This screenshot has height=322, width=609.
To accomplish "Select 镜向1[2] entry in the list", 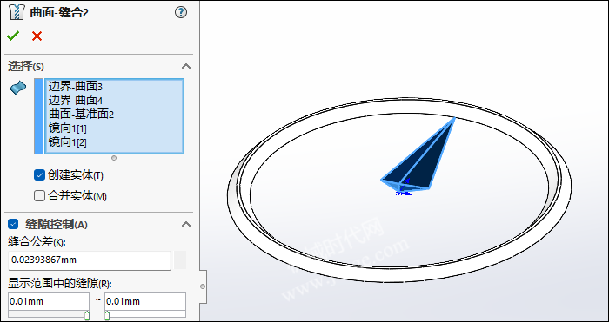I will (x=68, y=141).
